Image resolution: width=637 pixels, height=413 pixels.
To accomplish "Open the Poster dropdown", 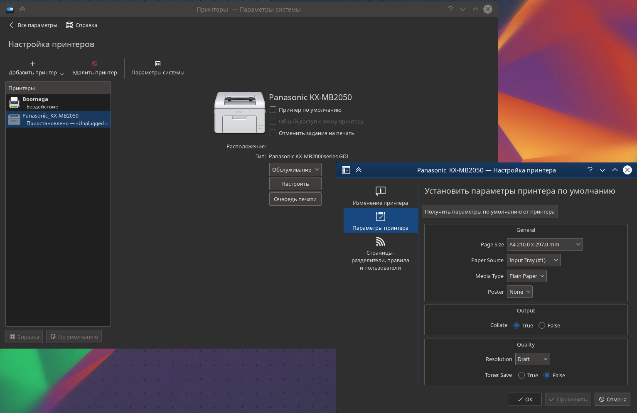I will point(520,292).
